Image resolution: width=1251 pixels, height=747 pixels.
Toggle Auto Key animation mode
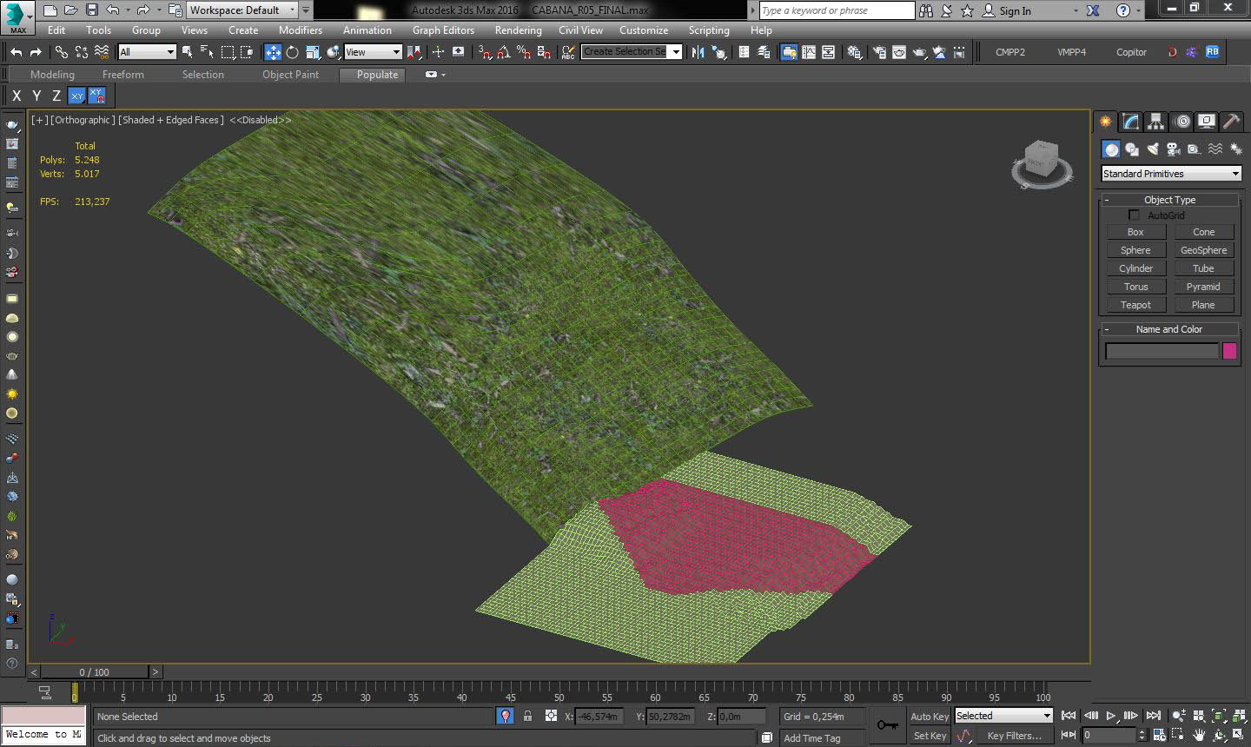(929, 717)
